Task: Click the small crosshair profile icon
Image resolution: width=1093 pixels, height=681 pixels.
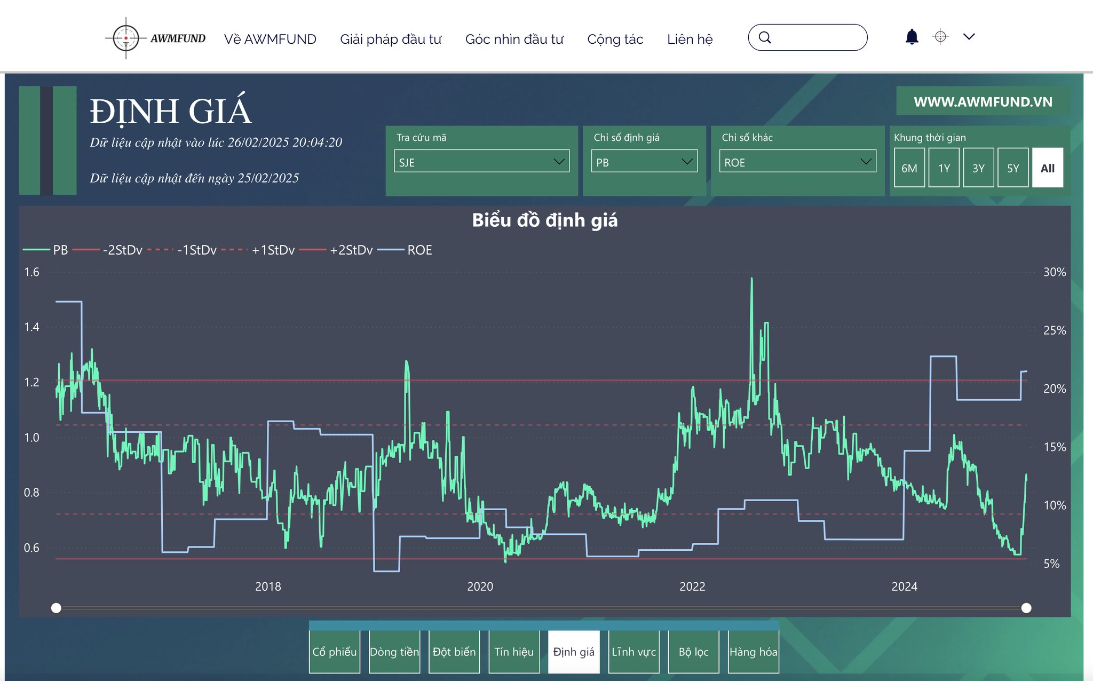Action: pyautogui.click(x=940, y=37)
